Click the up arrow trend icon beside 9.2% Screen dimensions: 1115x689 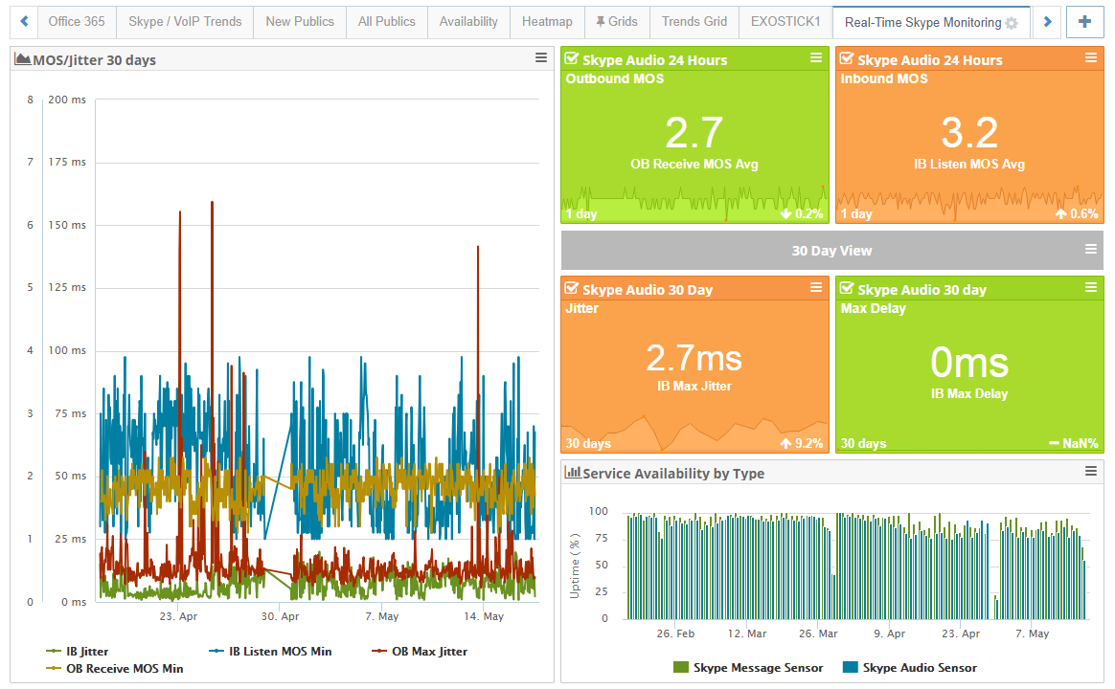[x=785, y=443]
